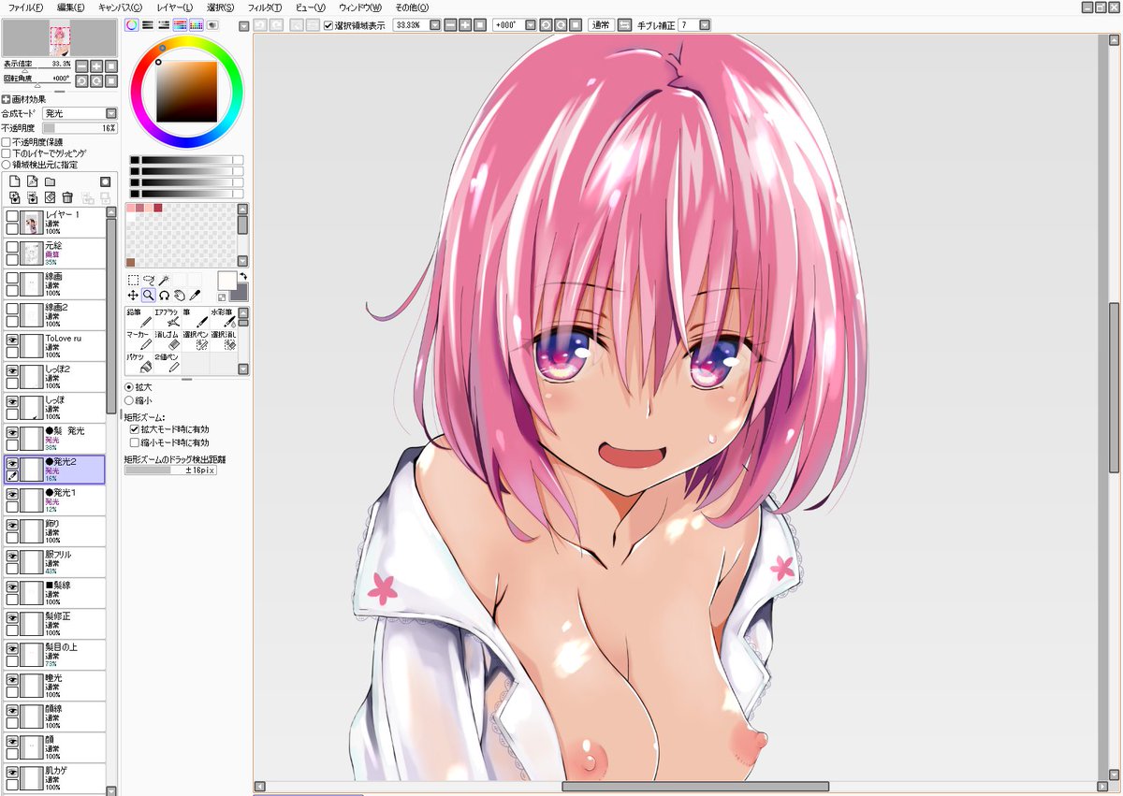Open the ウィンドウ(W) menu
Image resolution: width=1123 pixels, height=796 pixels.
pos(360,7)
